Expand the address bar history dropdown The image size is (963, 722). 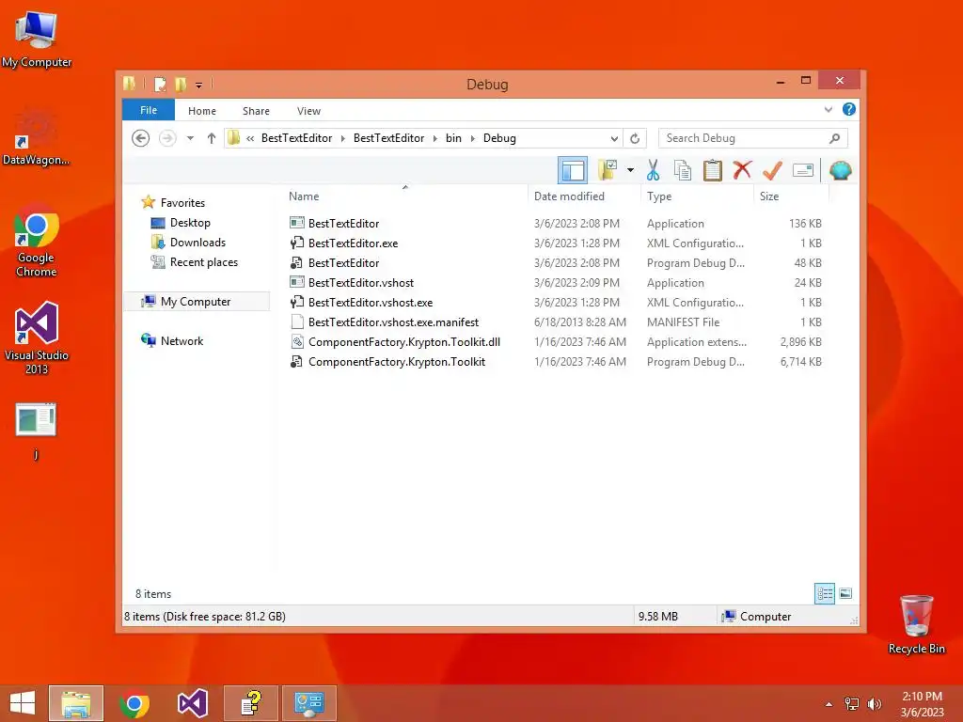613,138
